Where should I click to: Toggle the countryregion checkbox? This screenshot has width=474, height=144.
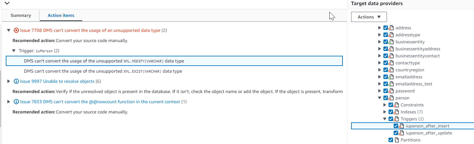pyautogui.click(x=386, y=70)
